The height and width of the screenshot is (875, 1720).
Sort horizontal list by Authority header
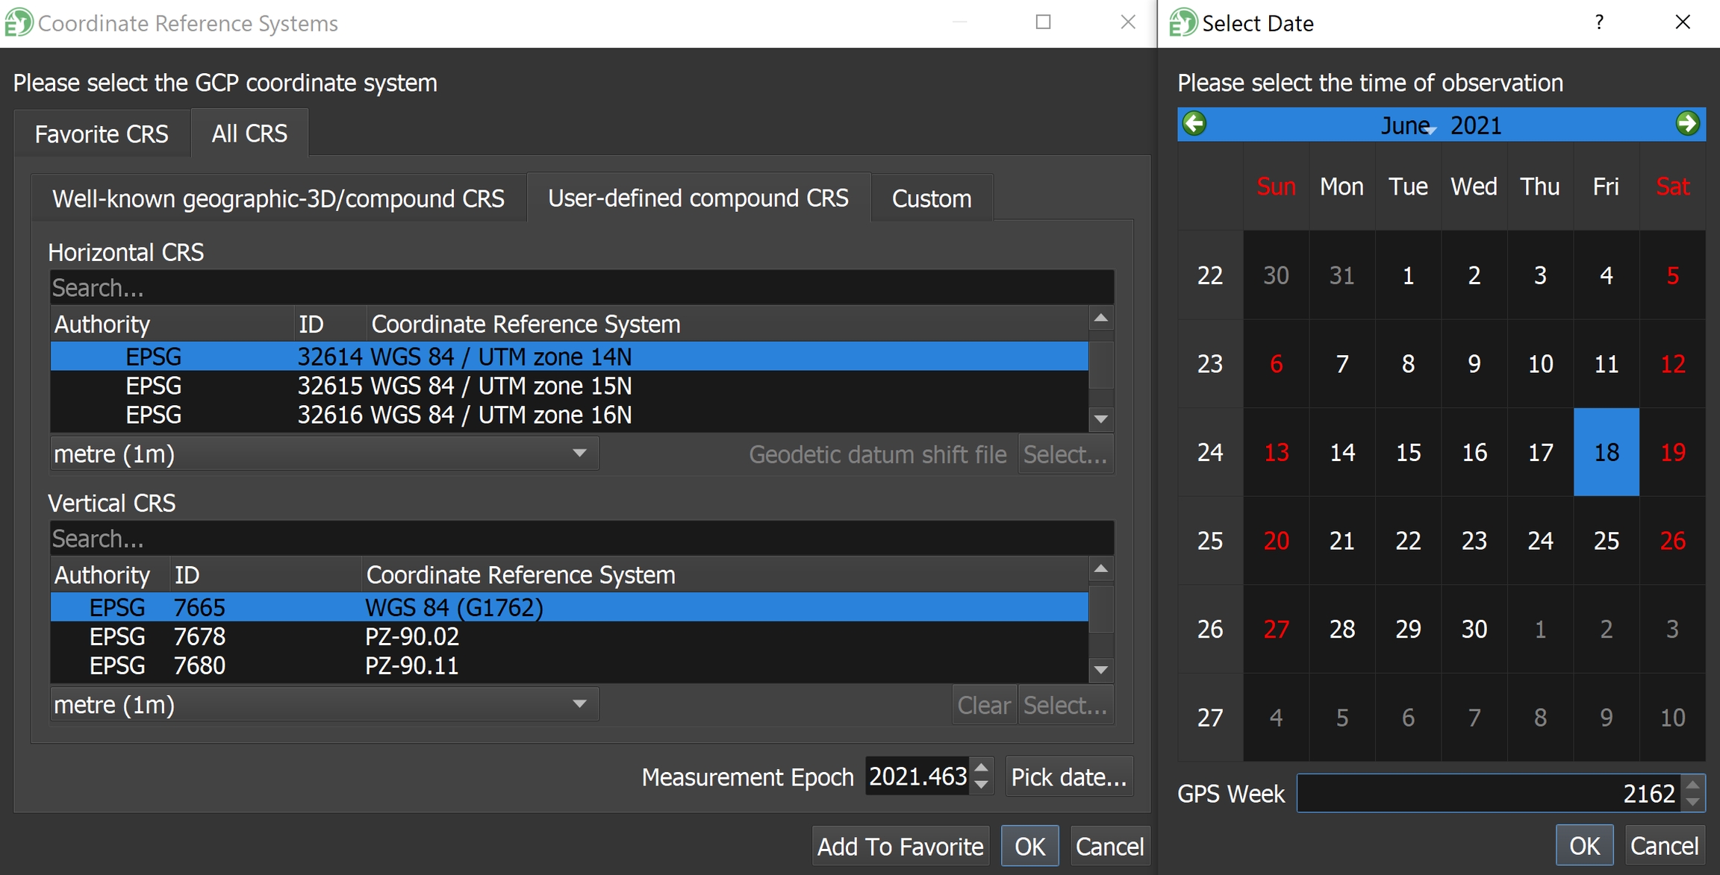tap(172, 324)
